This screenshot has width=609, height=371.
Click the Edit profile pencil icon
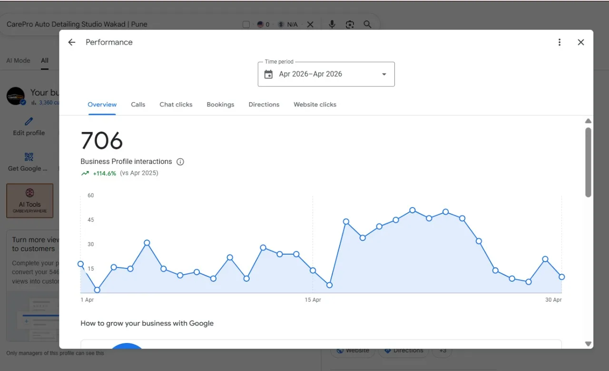pyautogui.click(x=29, y=122)
